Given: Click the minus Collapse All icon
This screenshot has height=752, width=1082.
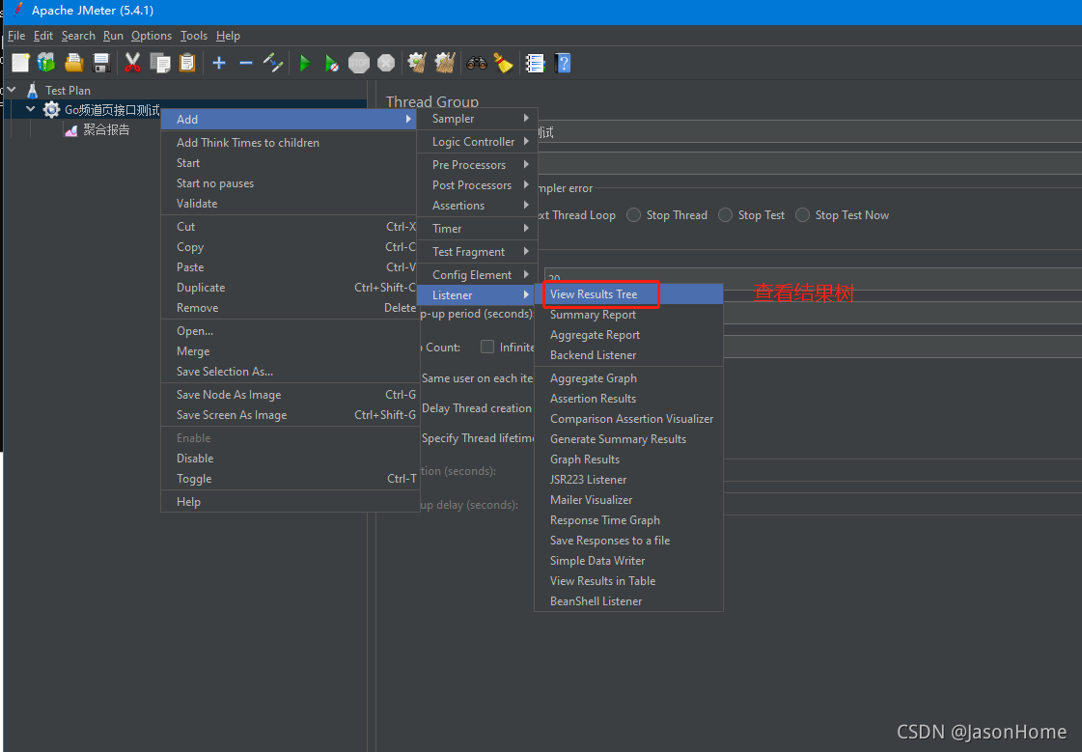Looking at the screenshot, I should [246, 64].
